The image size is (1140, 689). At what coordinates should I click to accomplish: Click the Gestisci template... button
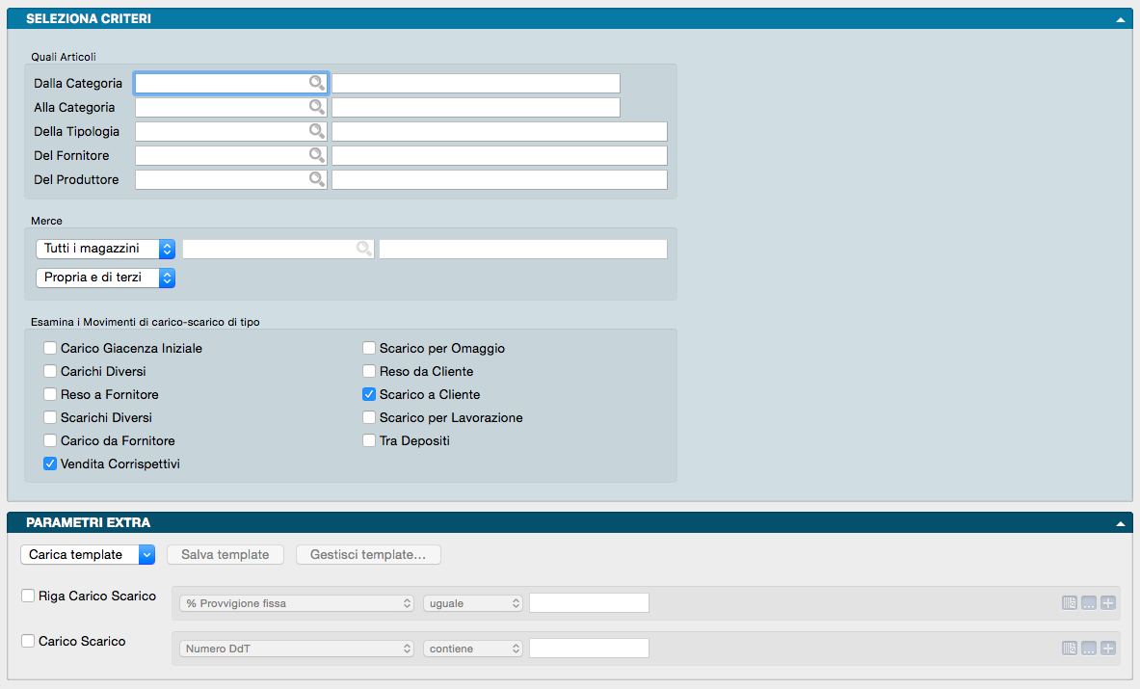tap(368, 554)
